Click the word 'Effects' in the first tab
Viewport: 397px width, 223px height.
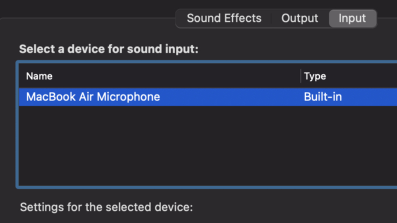243,18
